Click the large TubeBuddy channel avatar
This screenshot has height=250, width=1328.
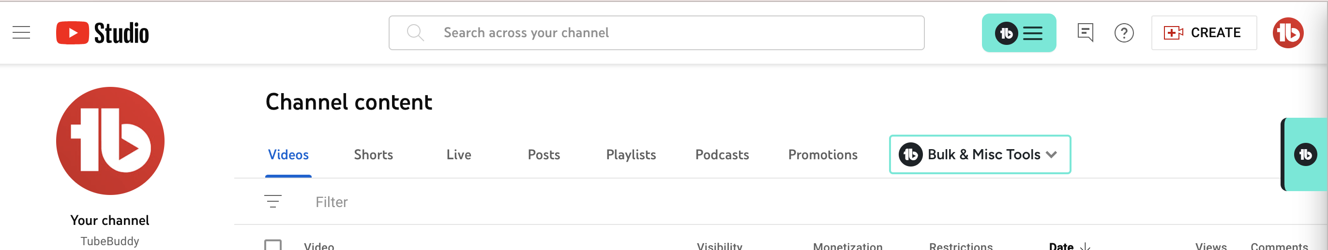110,141
